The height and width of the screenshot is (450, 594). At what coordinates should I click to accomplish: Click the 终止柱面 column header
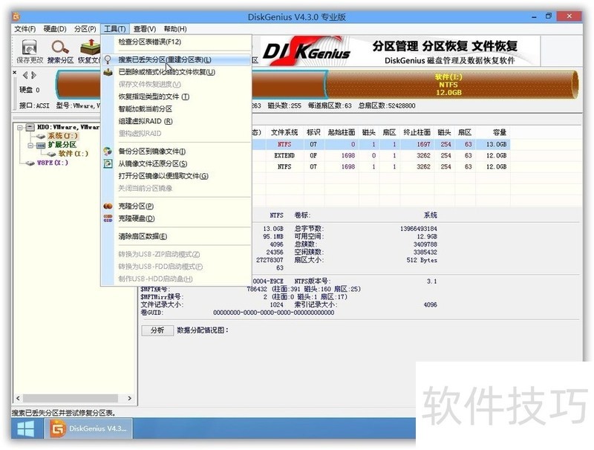click(417, 132)
